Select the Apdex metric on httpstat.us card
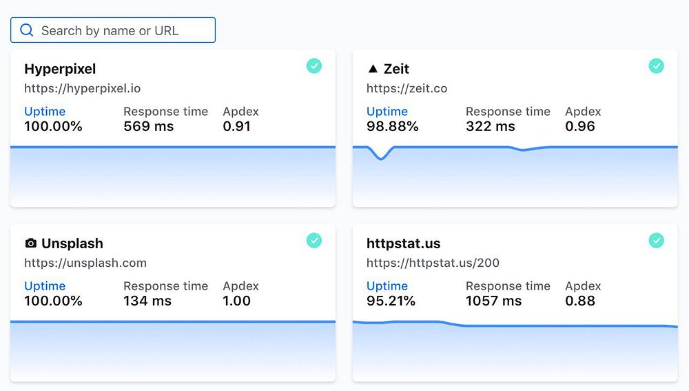Image resolution: width=689 pixels, height=391 pixels. coord(583,286)
